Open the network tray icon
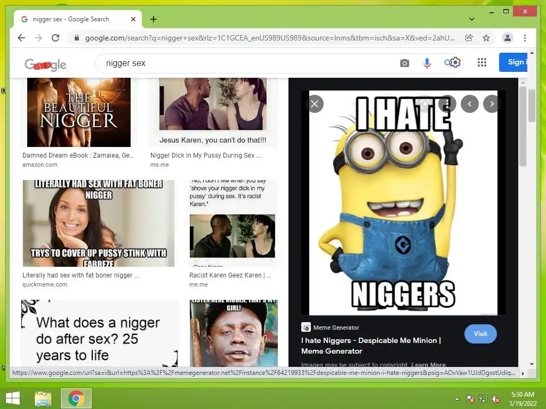This screenshot has width=546, height=409. click(483, 399)
